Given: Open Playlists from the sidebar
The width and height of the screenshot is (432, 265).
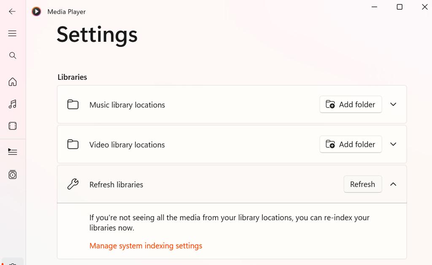Looking at the screenshot, I should [x=13, y=175].
